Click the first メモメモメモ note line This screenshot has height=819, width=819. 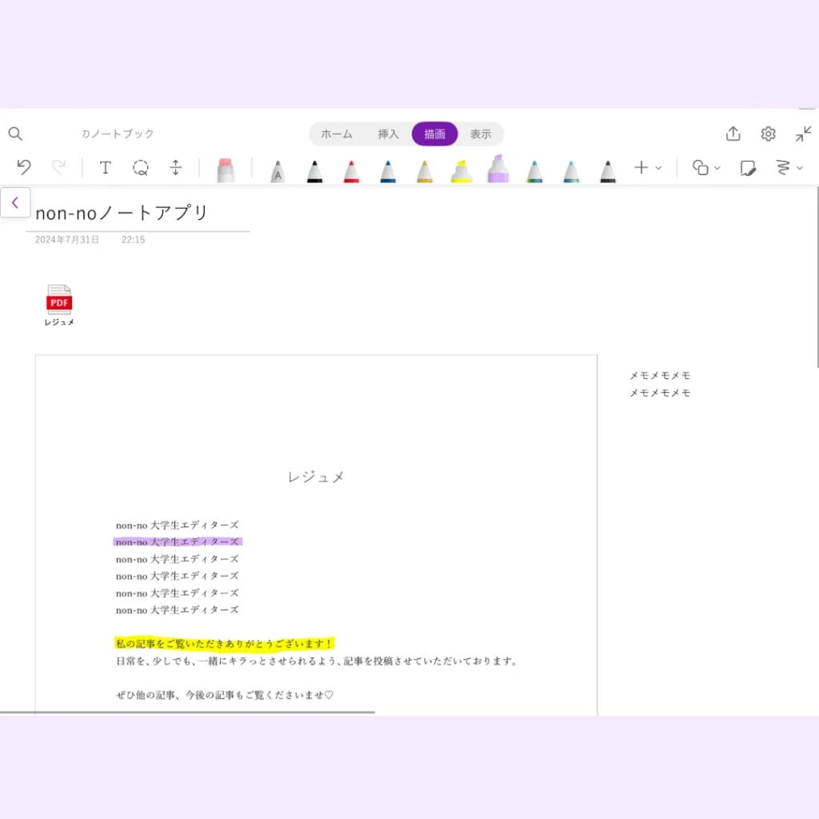click(660, 376)
